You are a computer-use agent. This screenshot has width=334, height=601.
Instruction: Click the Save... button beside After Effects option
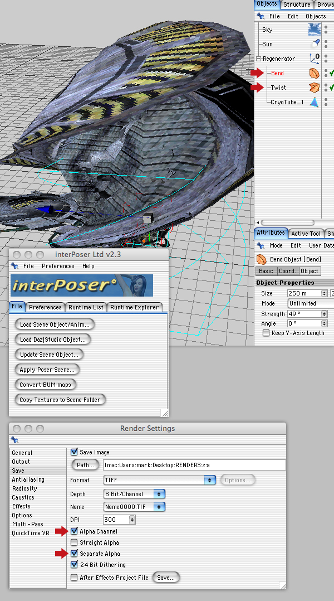(x=166, y=578)
